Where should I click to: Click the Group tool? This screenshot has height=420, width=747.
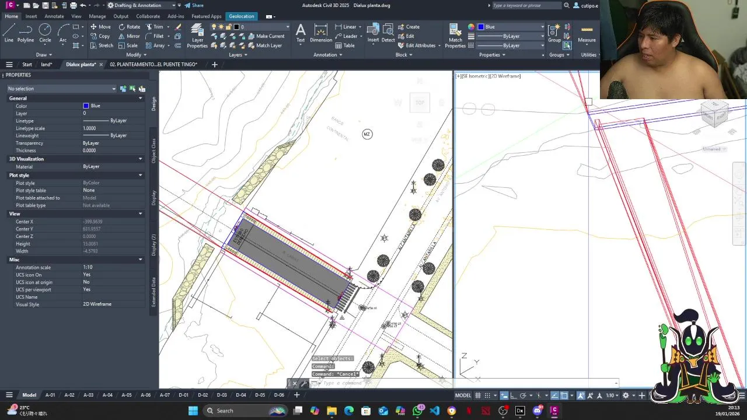pos(554,33)
